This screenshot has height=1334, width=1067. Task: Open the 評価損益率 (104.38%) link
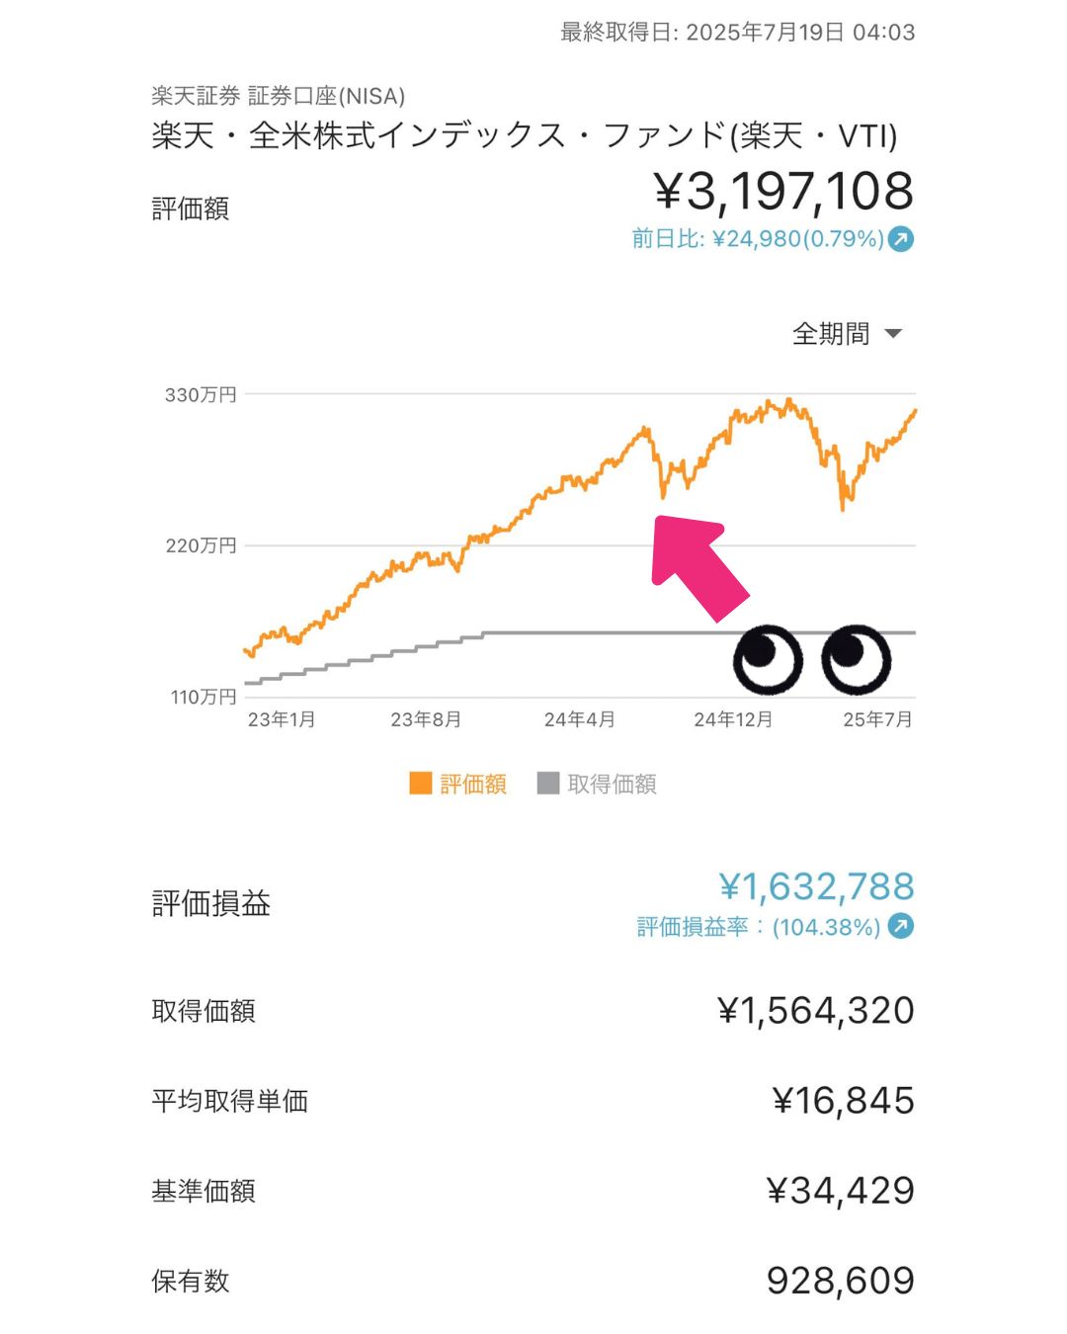pyautogui.click(x=759, y=927)
